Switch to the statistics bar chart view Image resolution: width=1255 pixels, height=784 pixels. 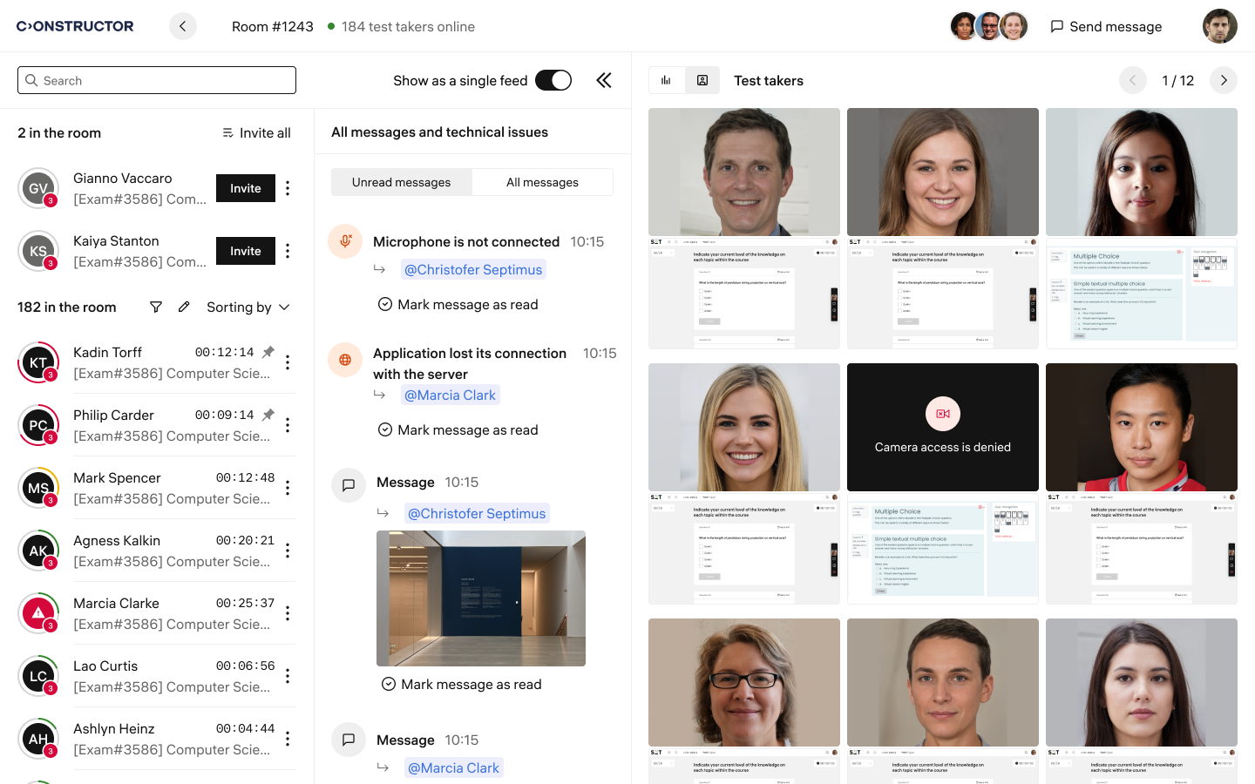[667, 80]
